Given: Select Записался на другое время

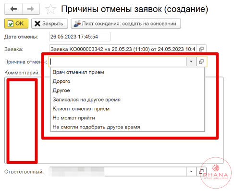Looking at the screenshot, I should coord(127,100).
